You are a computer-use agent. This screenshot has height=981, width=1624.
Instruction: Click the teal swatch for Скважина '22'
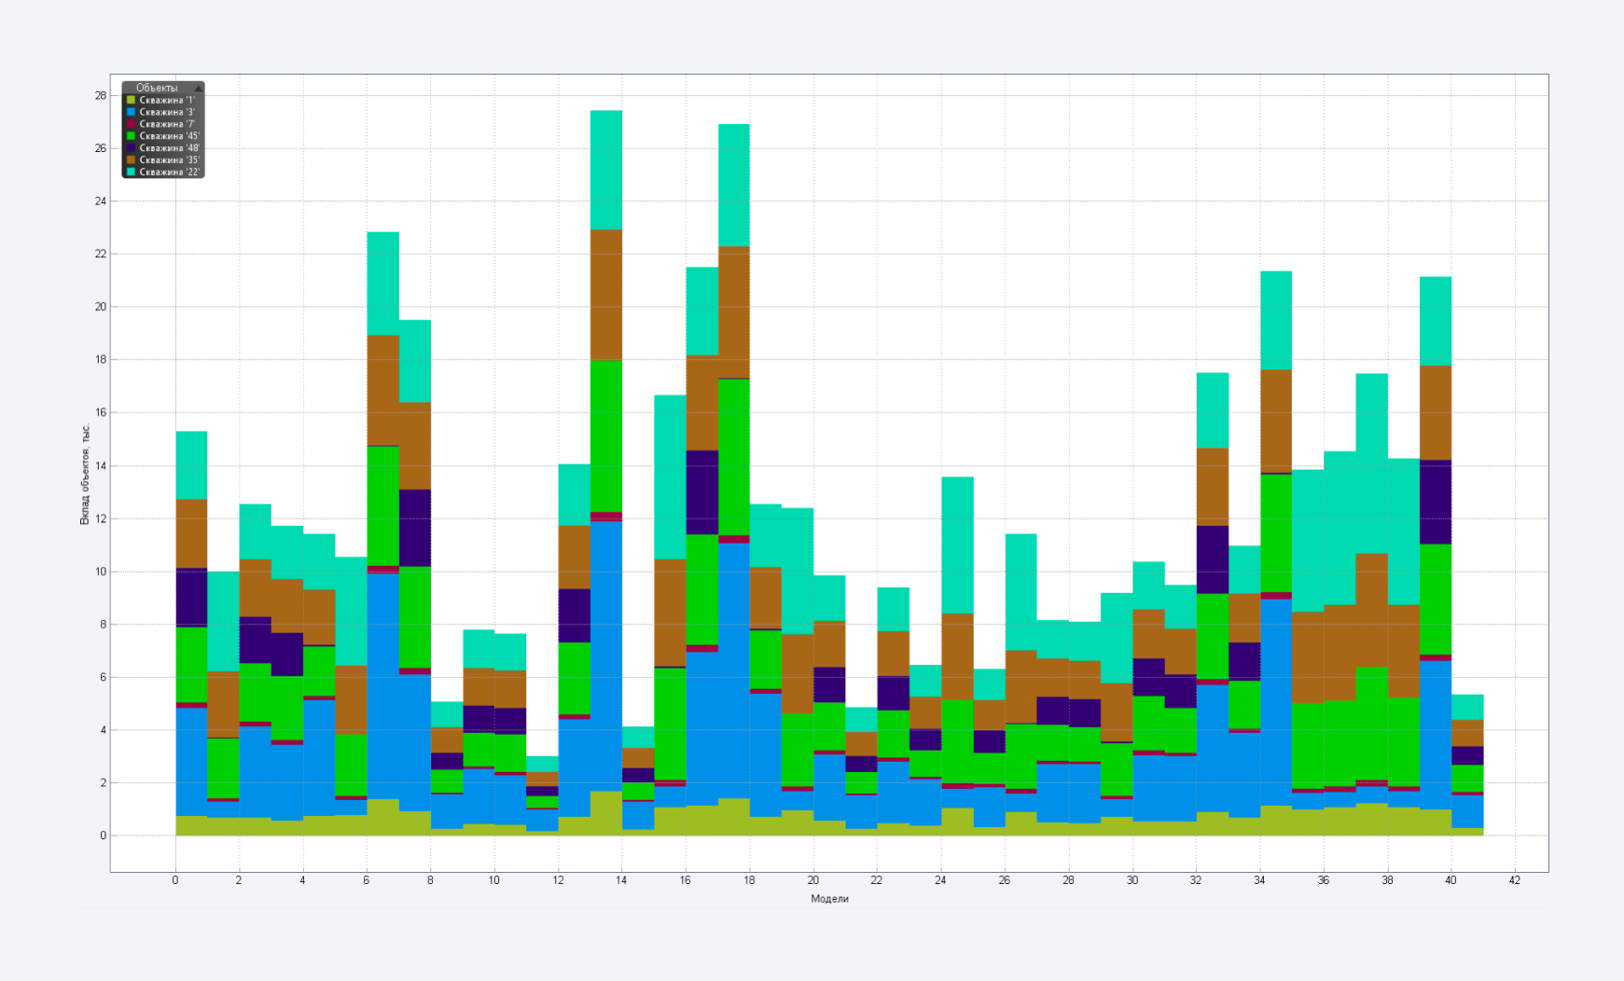click(x=131, y=173)
